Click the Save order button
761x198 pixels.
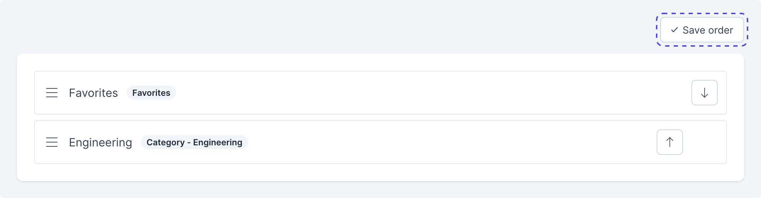[702, 30]
